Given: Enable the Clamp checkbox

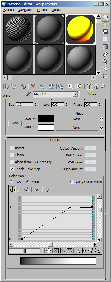Looking at the screenshot, I should (x=11, y=155).
